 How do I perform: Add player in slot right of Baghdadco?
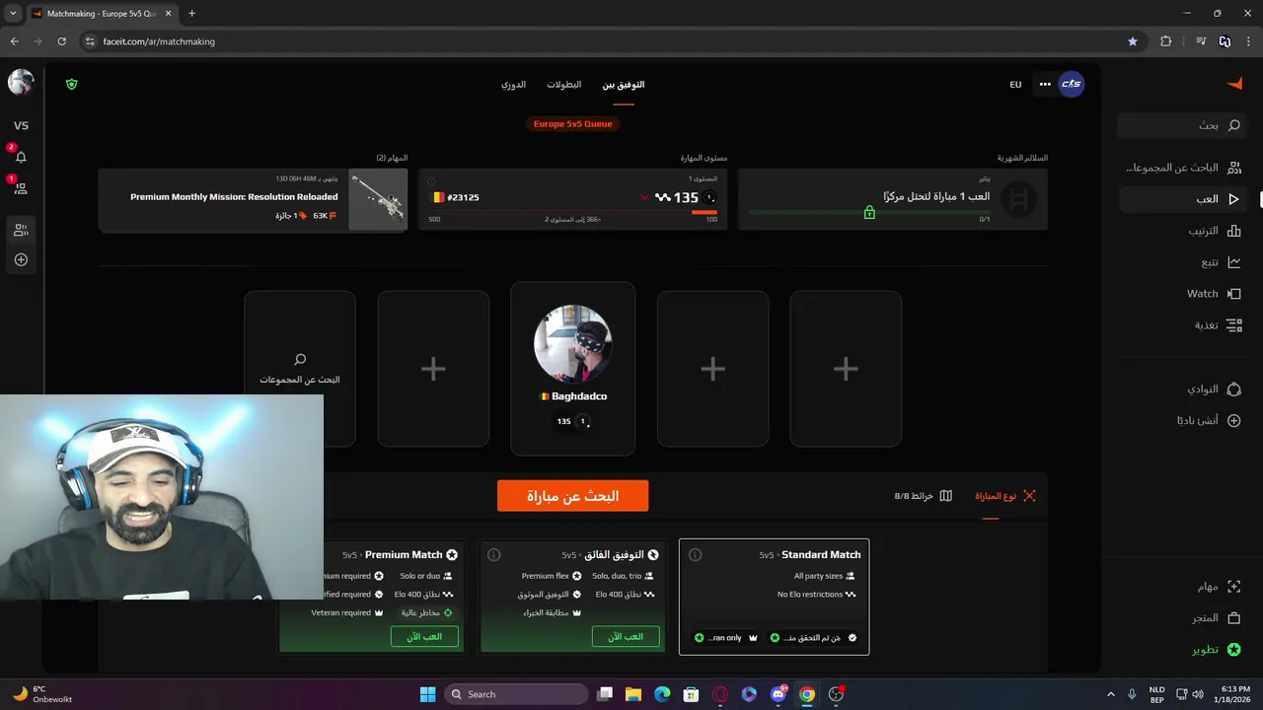pyautogui.click(x=712, y=368)
